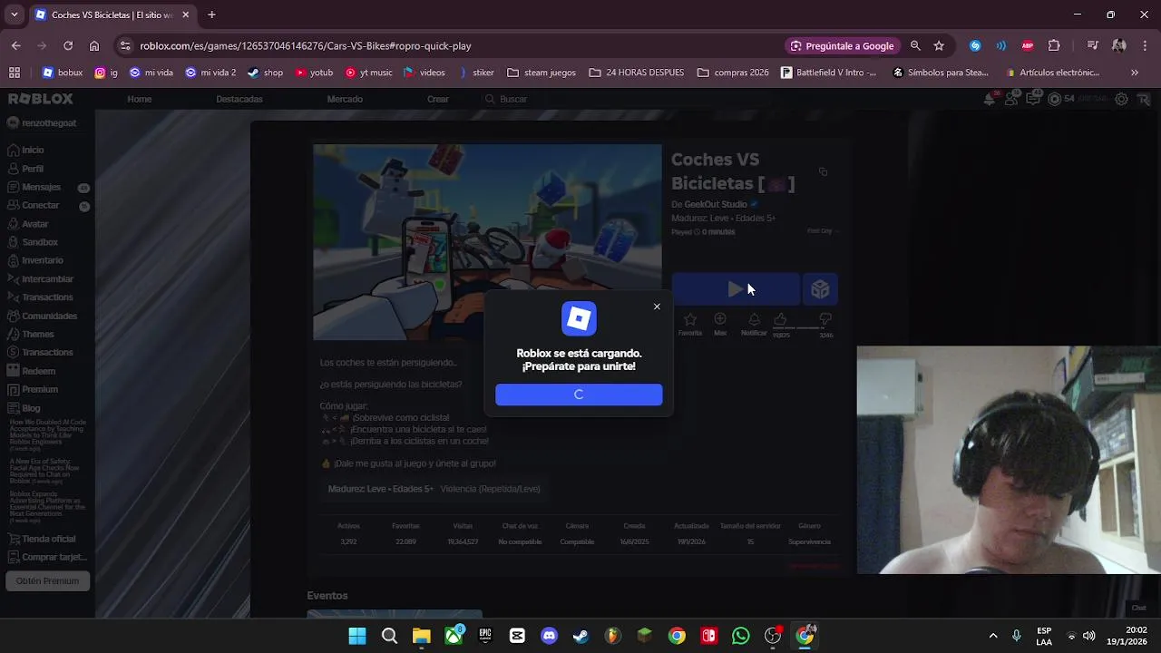Image resolution: width=1161 pixels, height=653 pixels.
Task: Click the cube button beside Play
Action: point(820,289)
